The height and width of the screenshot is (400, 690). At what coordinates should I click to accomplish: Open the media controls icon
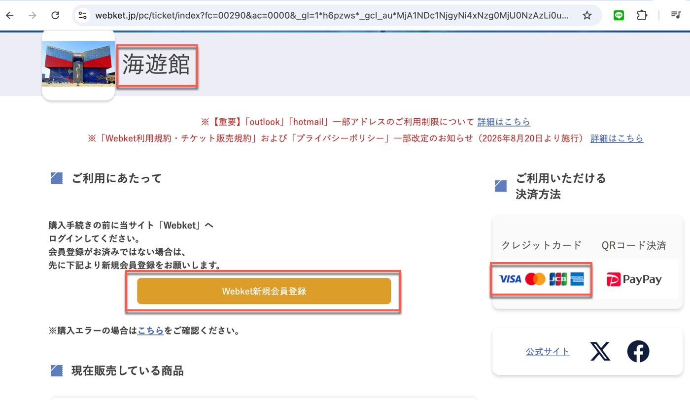676,15
